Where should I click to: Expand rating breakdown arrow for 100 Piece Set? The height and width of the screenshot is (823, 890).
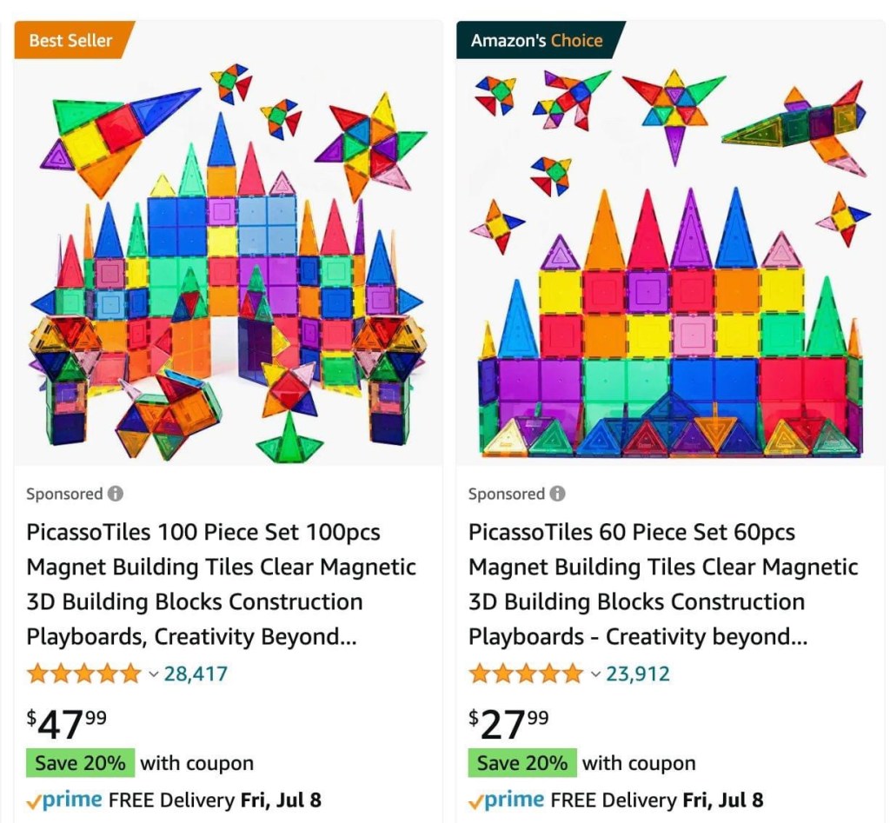(x=153, y=674)
